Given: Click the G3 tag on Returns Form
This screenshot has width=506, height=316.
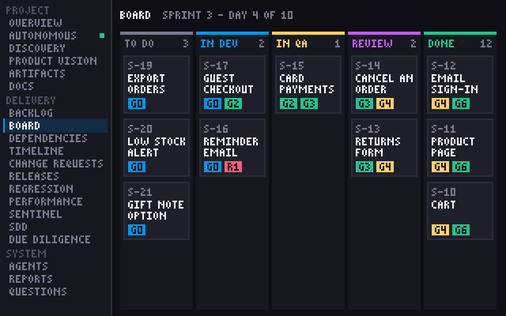Looking at the screenshot, I should point(364,167).
